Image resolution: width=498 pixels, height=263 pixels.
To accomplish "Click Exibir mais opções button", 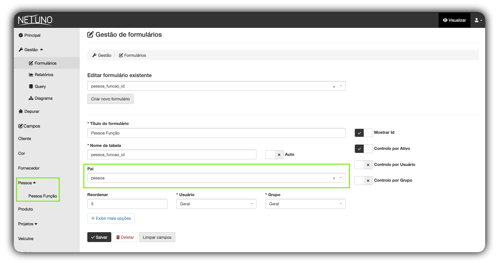I will click(111, 218).
